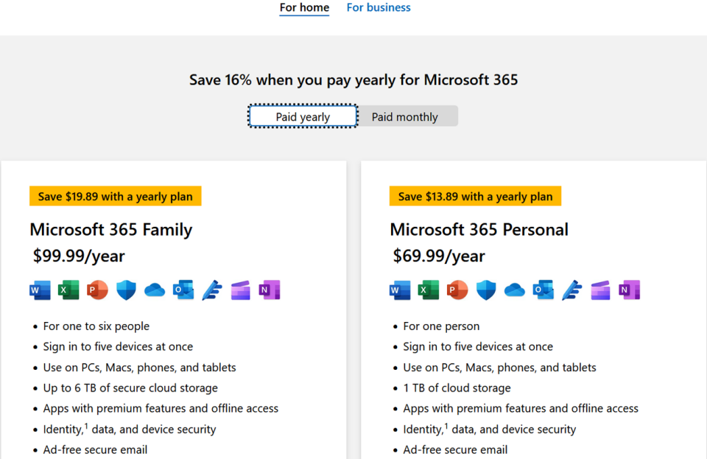Open the OneNote icon under the Family plan
Screen dimensions: 707x459
coord(269,290)
